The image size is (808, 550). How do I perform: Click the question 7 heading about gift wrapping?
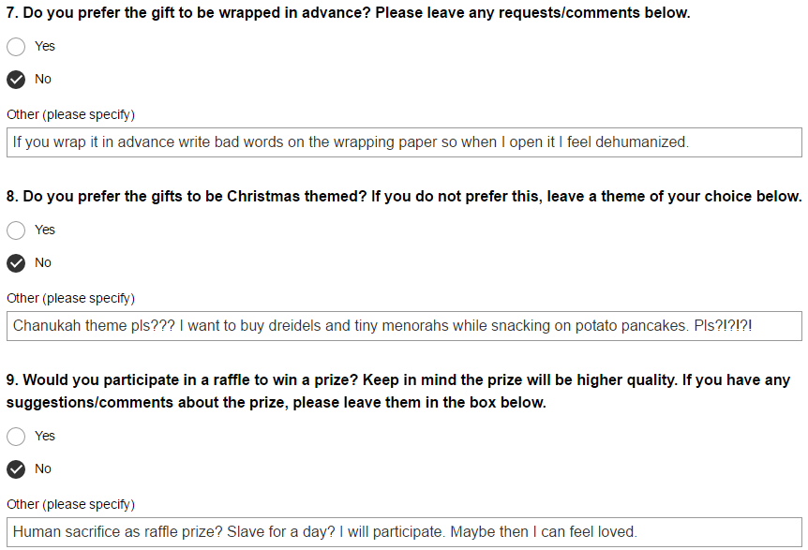[349, 13]
